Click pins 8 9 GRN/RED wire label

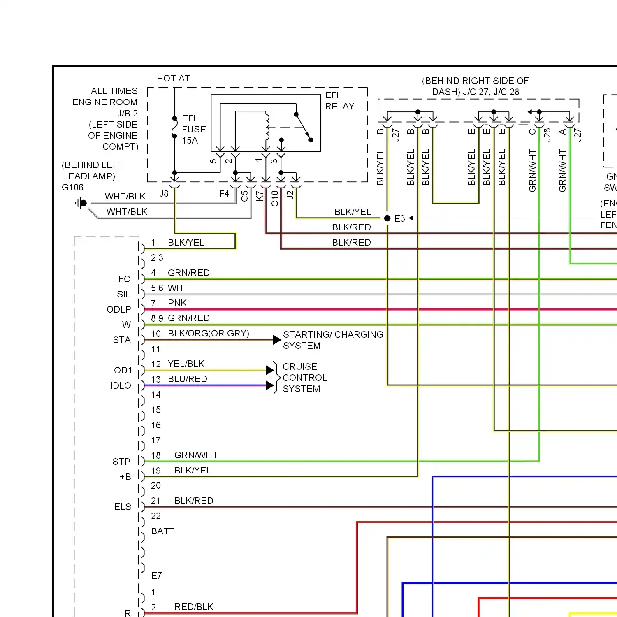(x=189, y=318)
